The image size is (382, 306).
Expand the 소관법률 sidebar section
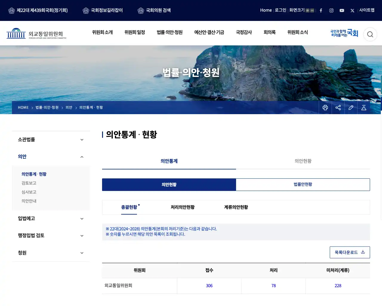(x=51, y=140)
